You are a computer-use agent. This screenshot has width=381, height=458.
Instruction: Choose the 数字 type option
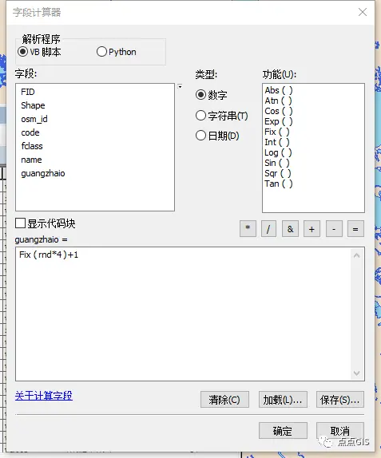click(200, 95)
